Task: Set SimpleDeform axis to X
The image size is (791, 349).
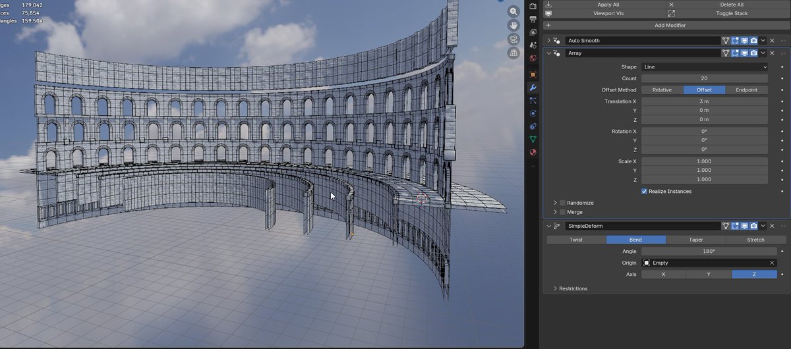Action: point(663,274)
